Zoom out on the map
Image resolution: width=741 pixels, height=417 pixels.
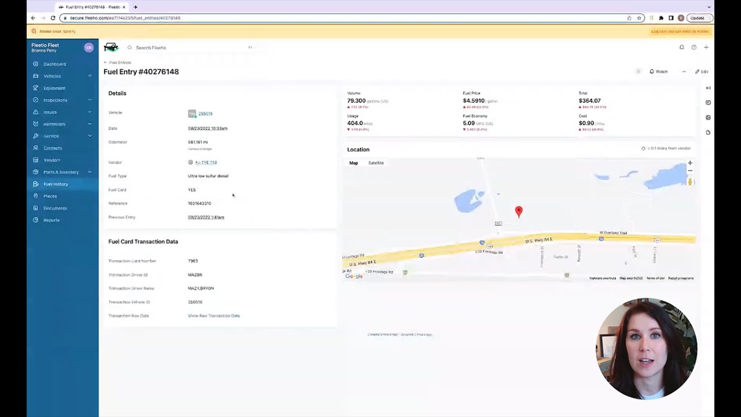[690, 171]
